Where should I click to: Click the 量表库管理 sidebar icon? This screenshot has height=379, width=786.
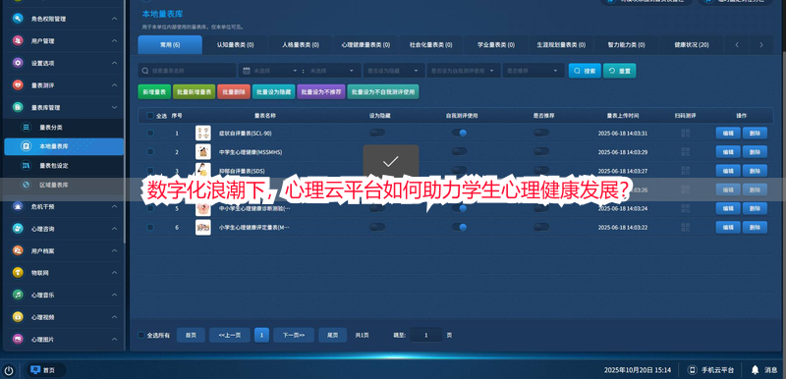[18, 107]
